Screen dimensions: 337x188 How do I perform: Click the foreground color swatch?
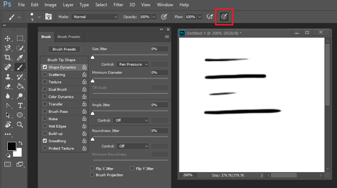[x=12, y=147]
